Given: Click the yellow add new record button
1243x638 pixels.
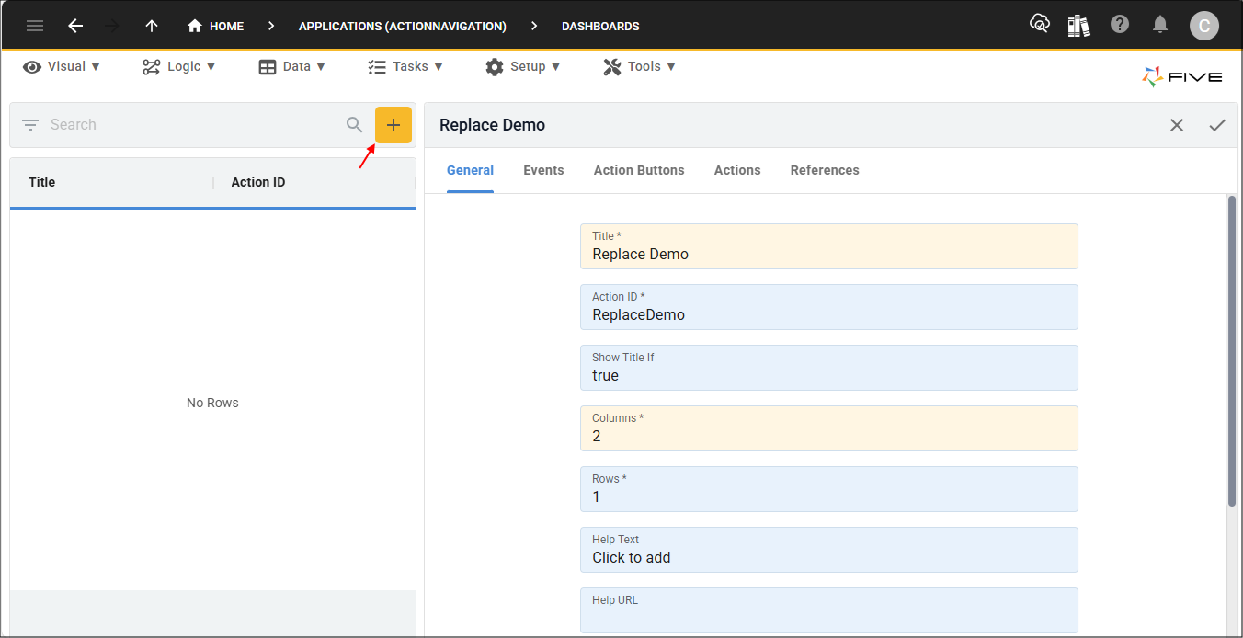Looking at the screenshot, I should [393, 124].
